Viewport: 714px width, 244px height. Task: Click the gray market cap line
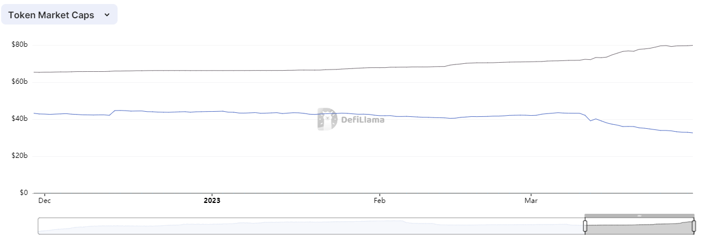(228, 71)
